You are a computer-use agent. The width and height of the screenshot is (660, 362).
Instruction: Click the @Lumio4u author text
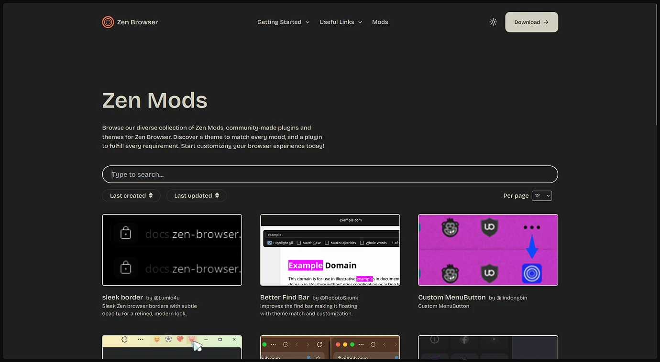[166, 298]
